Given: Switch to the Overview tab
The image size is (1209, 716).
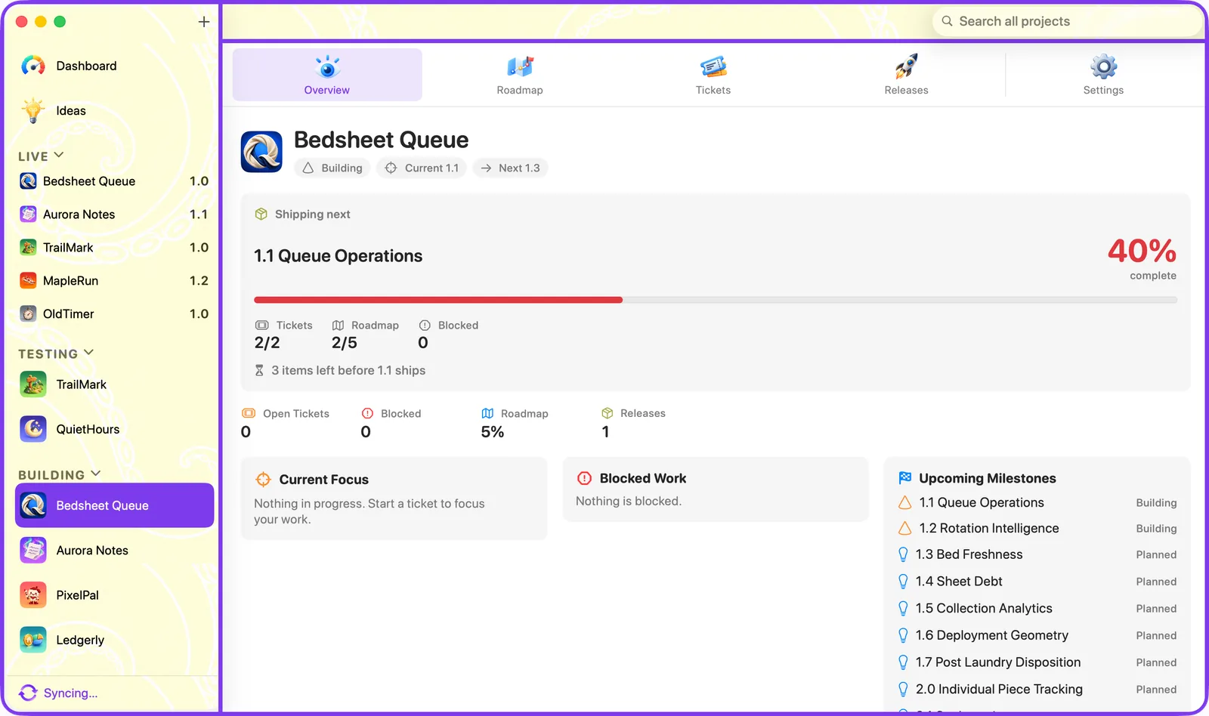Looking at the screenshot, I should tap(327, 75).
